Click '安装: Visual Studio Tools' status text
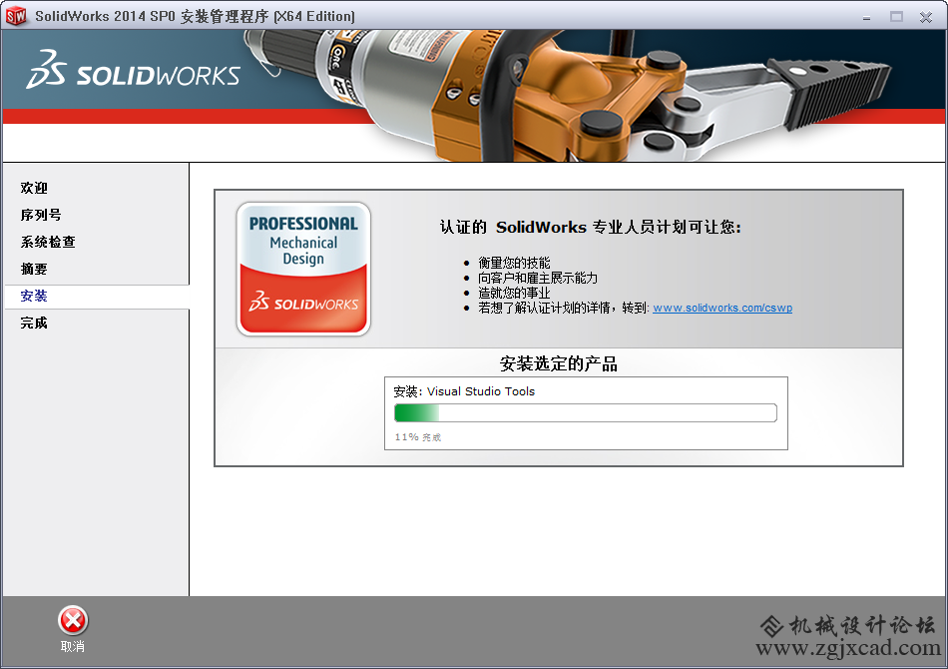Screen dimensions: 948x669 click(464, 391)
